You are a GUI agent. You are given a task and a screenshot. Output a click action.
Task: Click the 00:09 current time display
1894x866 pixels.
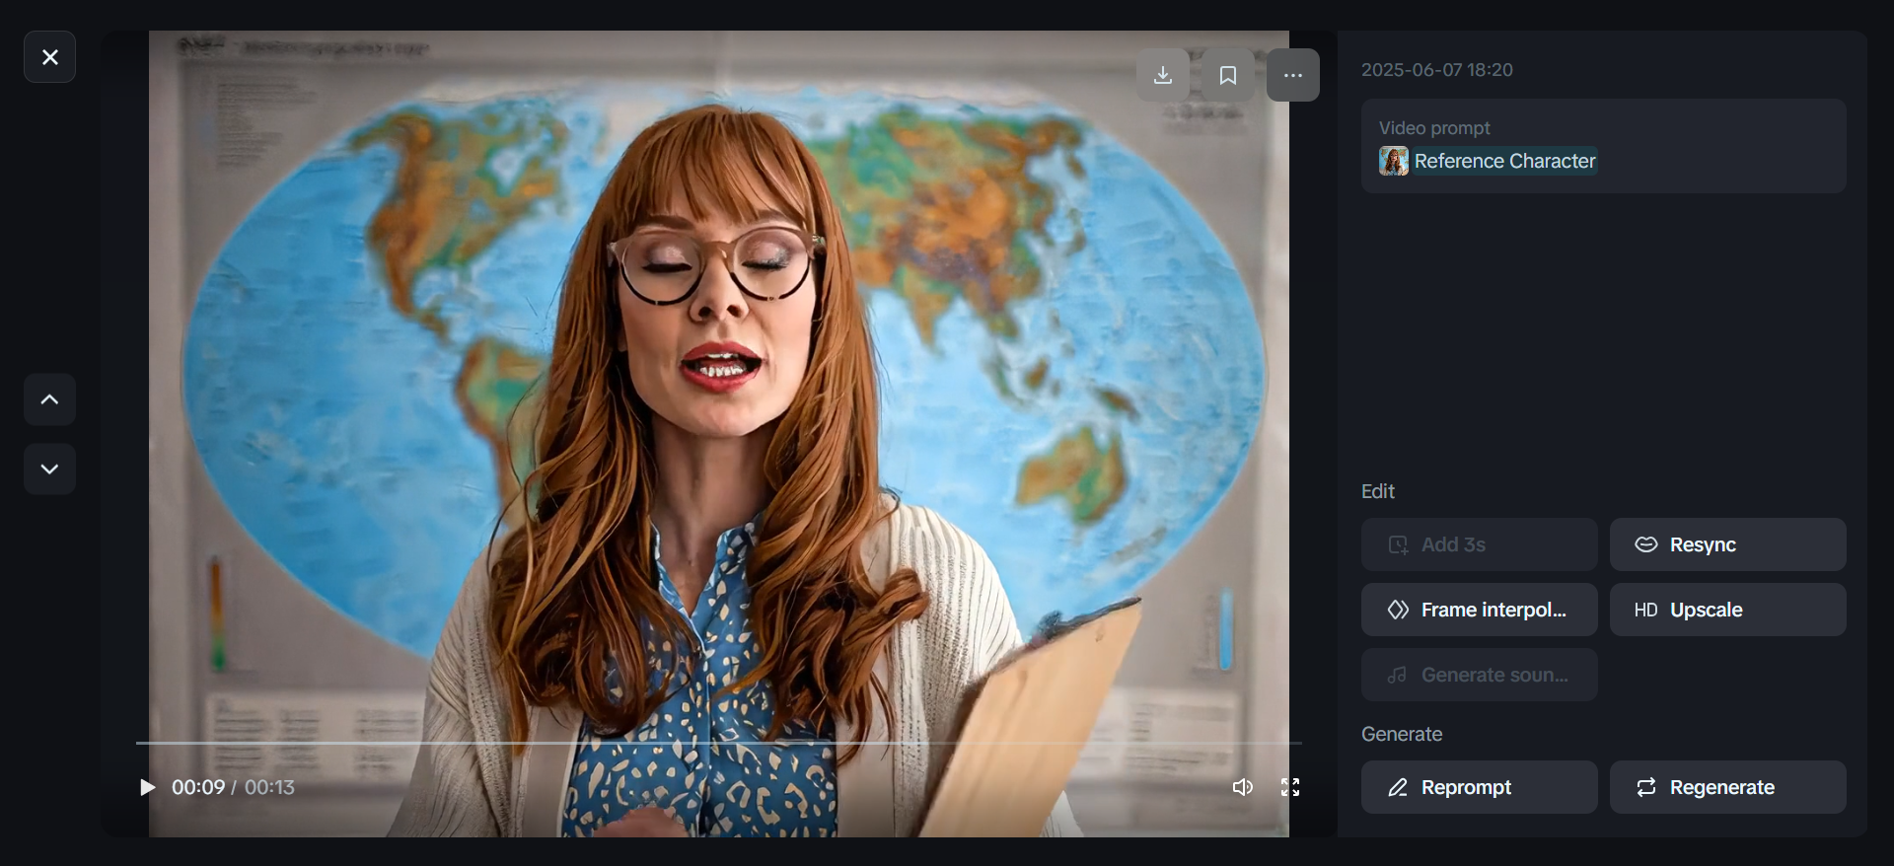pyautogui.click(x=198, y=787)
